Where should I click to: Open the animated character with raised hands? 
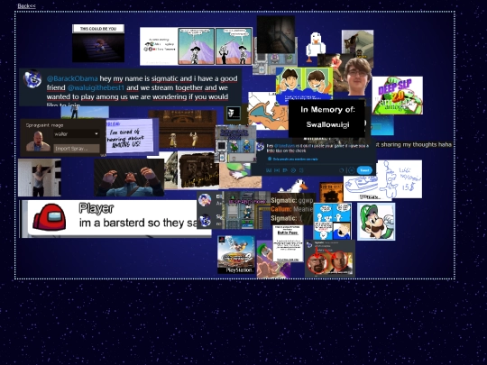tap(129, 178)
